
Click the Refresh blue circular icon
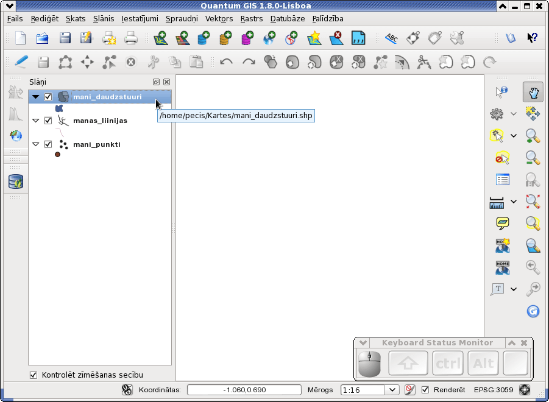(533, 311)
